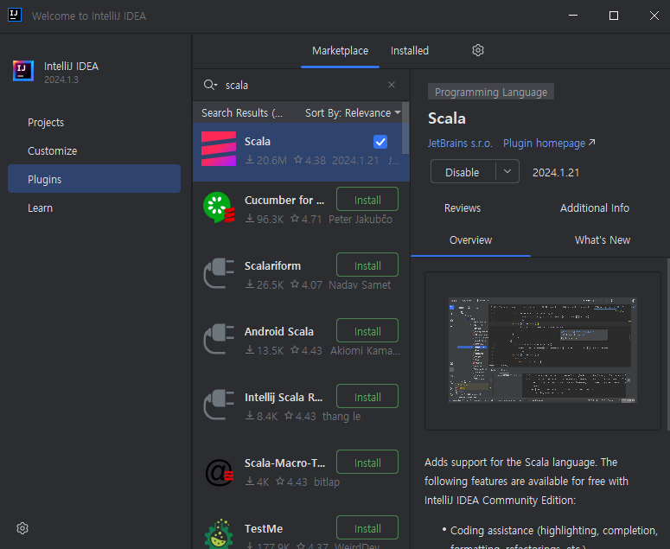Click the Programming Language tag

(491, 92)
